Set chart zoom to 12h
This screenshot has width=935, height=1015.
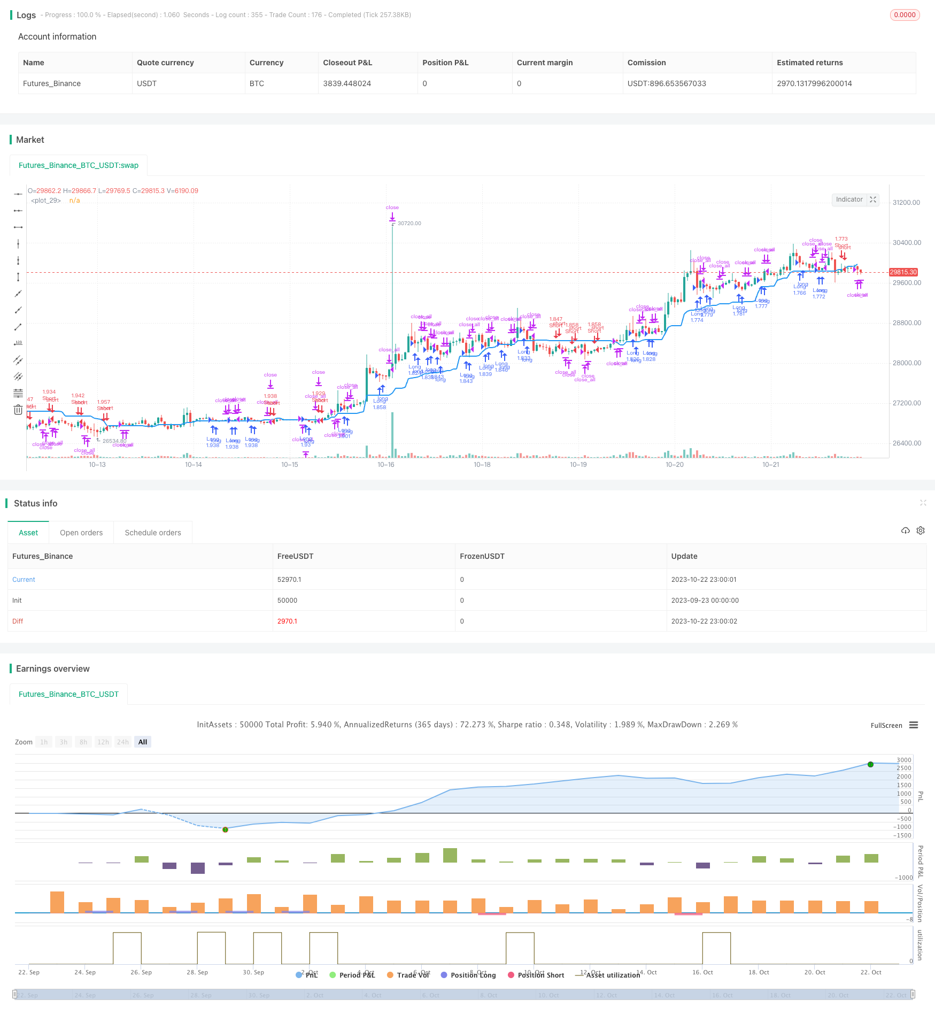pyautogui.click(x=103, y=742)
